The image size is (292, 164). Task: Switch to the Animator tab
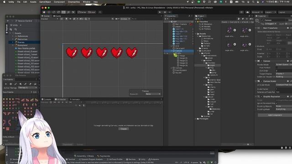75,99
